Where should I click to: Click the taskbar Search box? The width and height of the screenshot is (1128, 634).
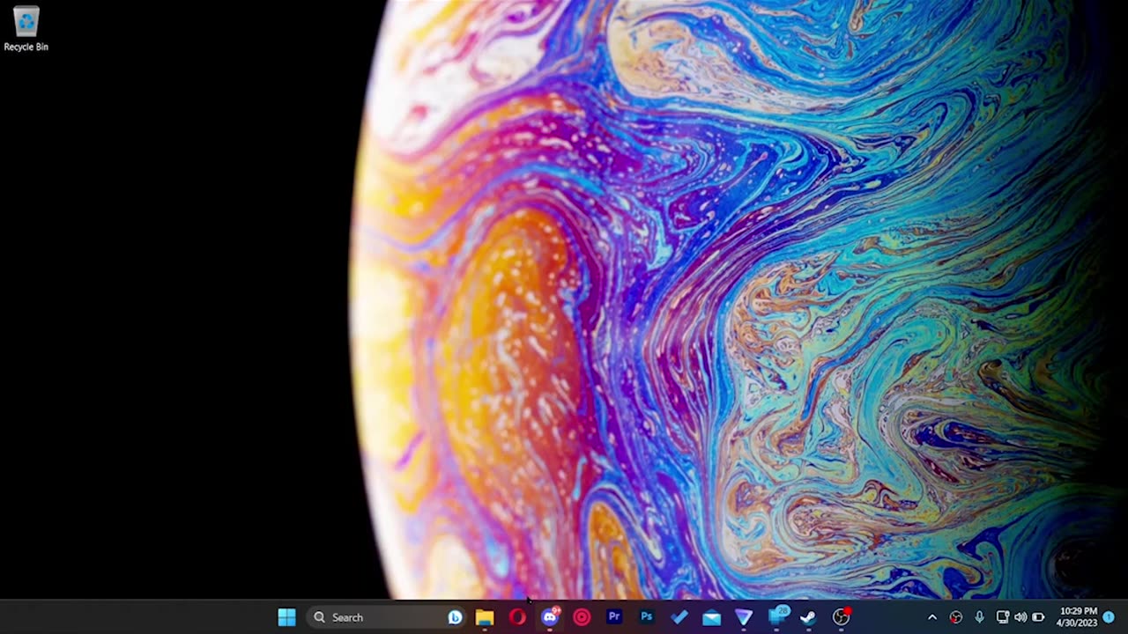pyautogui.click(x=388, y=617)
